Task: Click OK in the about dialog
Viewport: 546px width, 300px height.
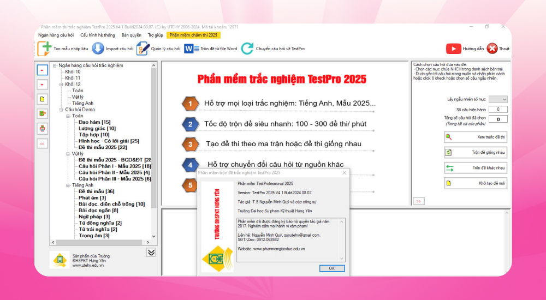Action: coord(332,268)
